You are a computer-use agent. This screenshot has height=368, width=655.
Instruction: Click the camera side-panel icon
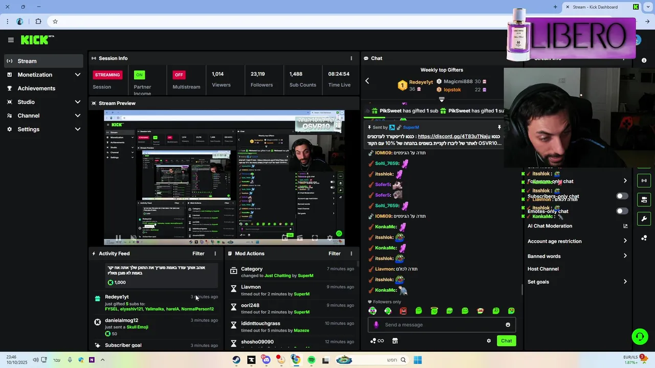[x=644, y=200]
